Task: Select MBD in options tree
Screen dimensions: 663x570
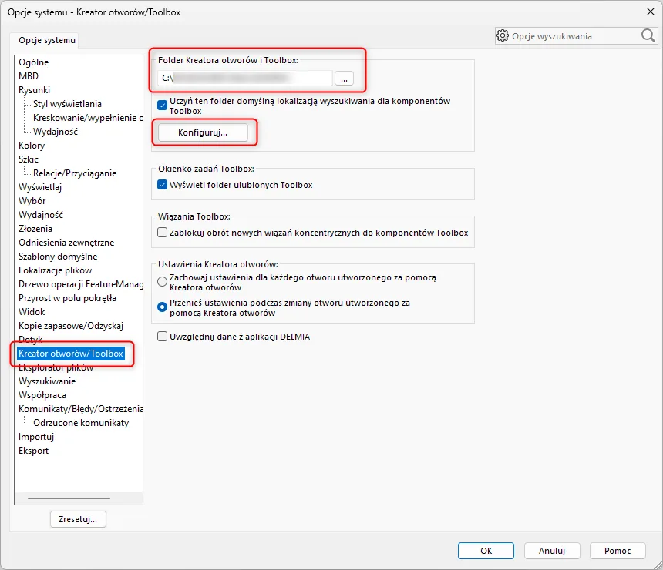Action: tap(29, 76)
